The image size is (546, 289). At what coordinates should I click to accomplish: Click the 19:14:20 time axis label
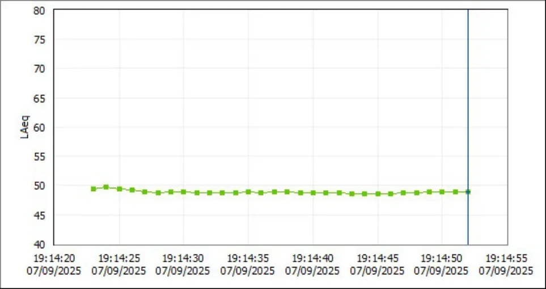point(54,258)
